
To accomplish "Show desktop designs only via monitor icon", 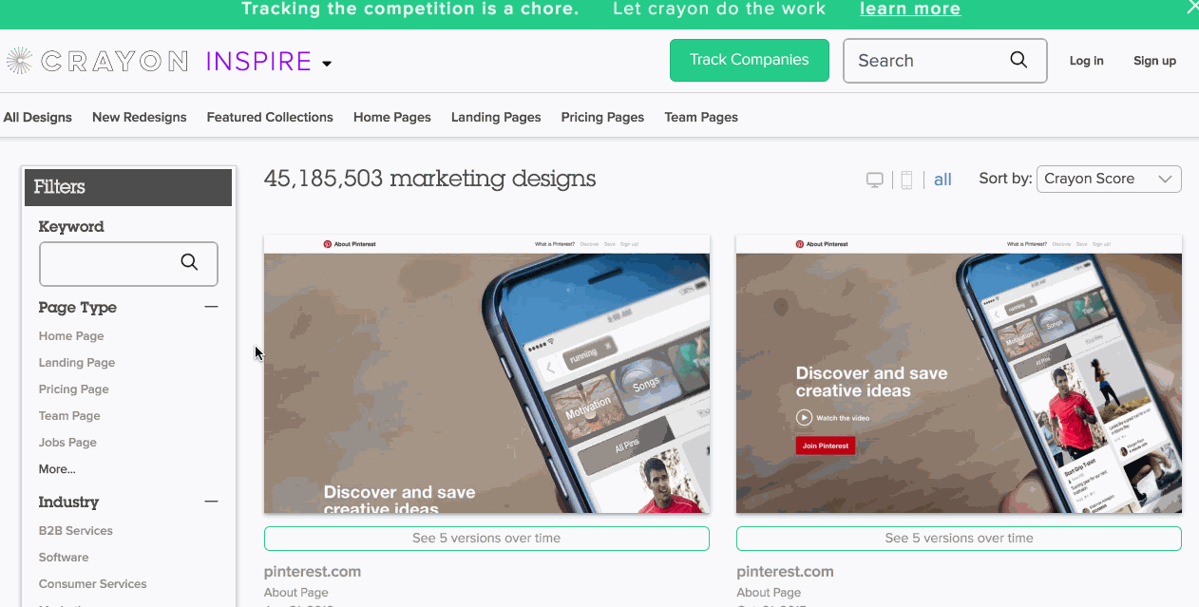I will click(x=875, y=180).
